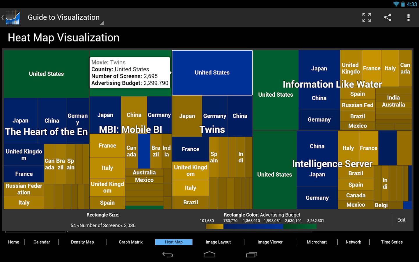Tap Italy rectangle in The Heart of the En

pyautogui.click(x=24, y=203)
